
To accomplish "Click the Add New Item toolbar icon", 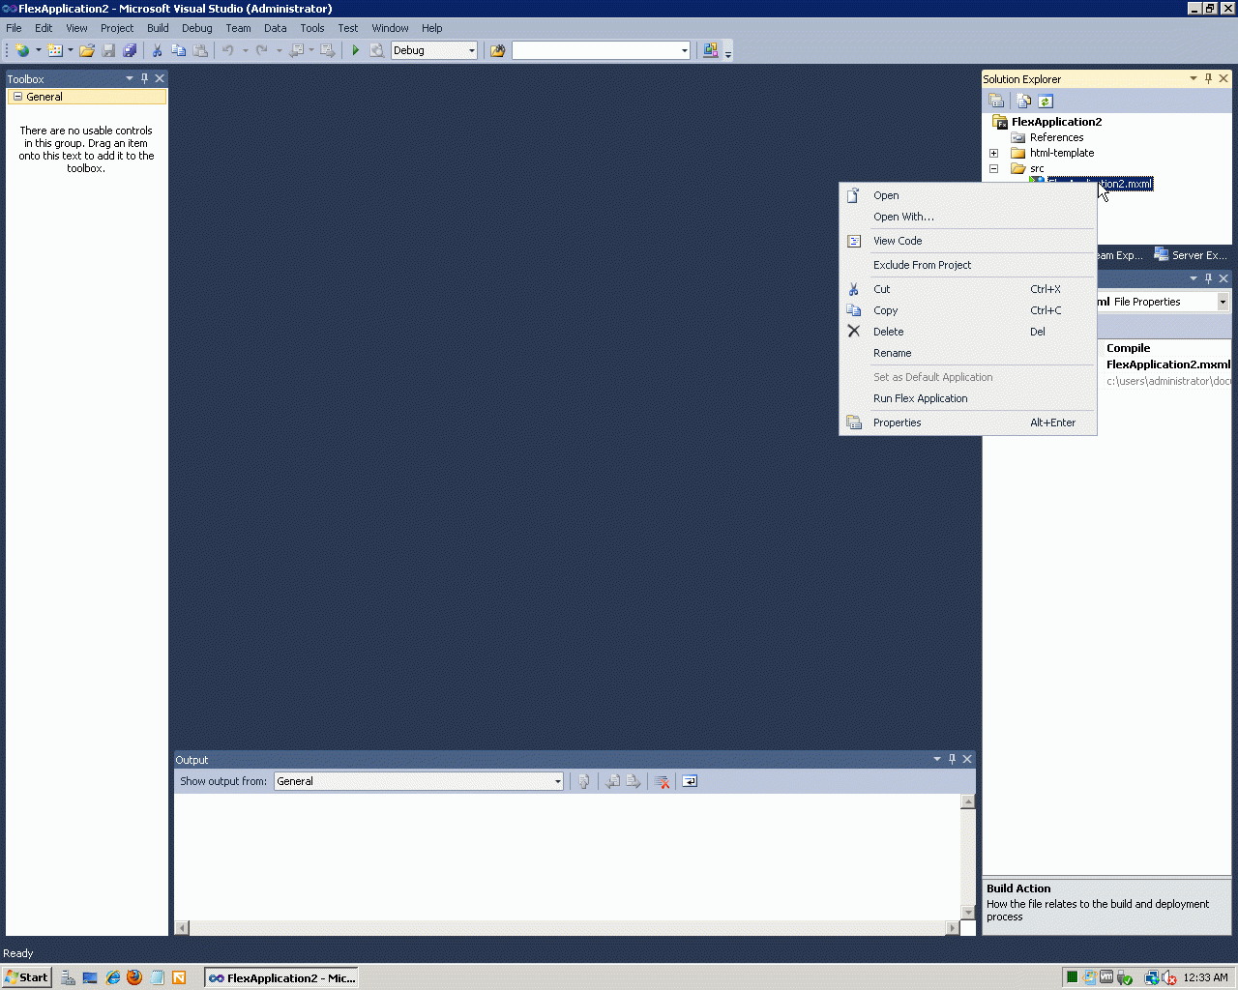I will pos(55,50).
